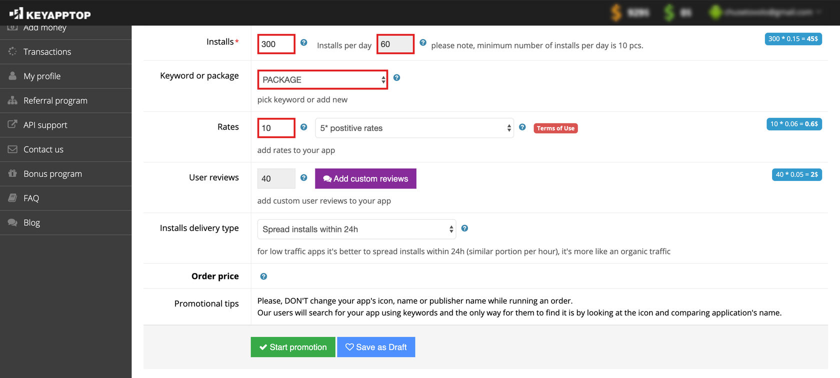Click Add custom reviews button

pos(365,179)
